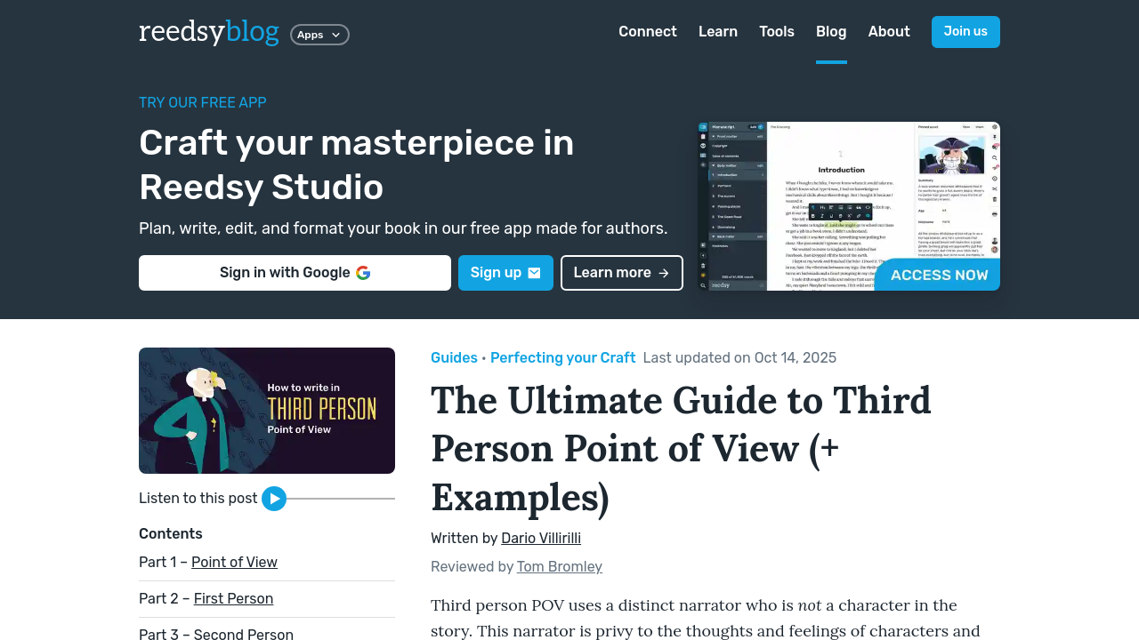Jump to Part 2 First Person
The height and width of the screenshot is (640, 1139).
(233, 599)
